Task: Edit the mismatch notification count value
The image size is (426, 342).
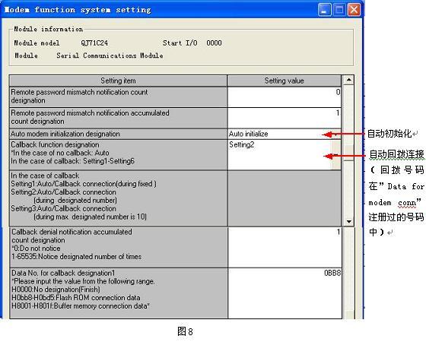Action: tap(285, 97)
